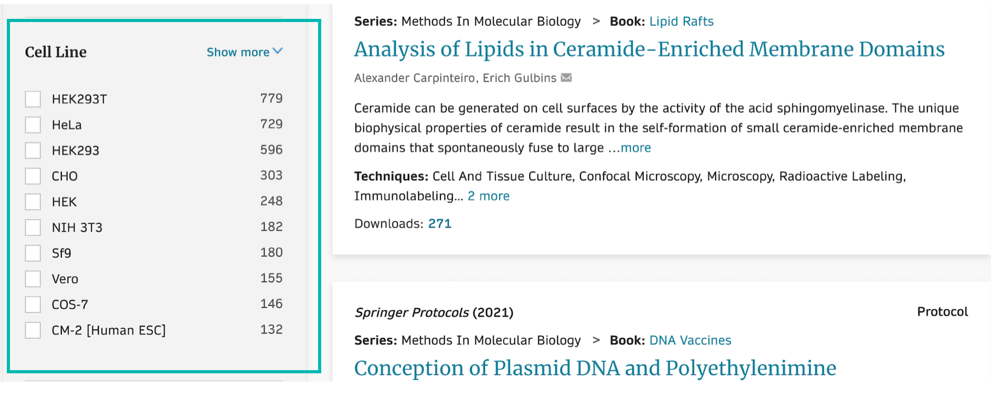Image resolution: width=991 pixels, height=399 pixels.
Task: Click the Erich Gulbins author name
Action: click(x=519, y=78)
